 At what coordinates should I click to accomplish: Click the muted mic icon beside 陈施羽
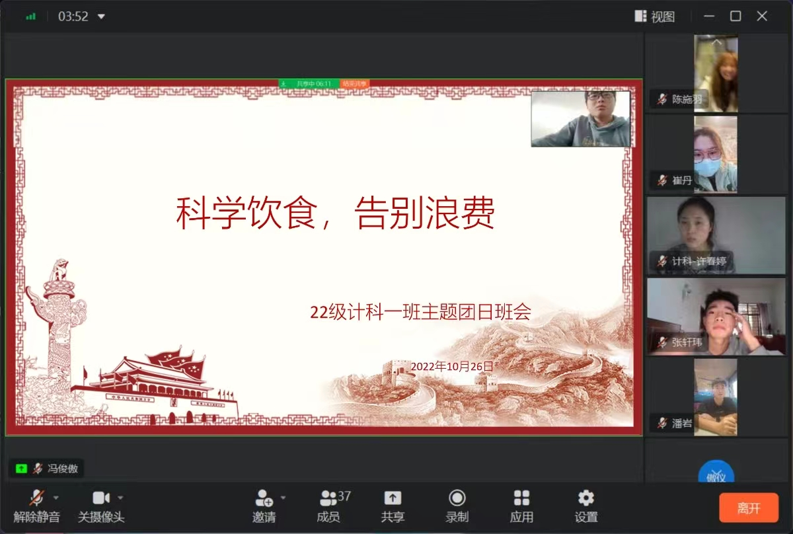pos(661,100)
